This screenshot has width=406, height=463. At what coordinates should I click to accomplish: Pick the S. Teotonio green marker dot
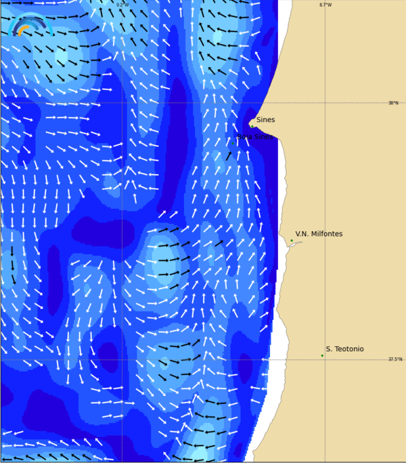[322, 355]
